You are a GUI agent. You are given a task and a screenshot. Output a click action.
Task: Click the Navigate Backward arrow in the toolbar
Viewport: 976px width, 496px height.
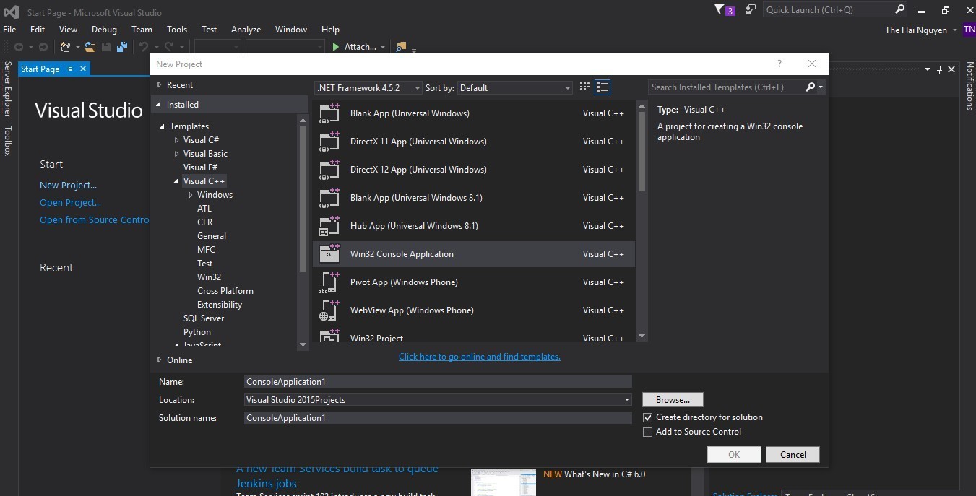tap(19, 47)
